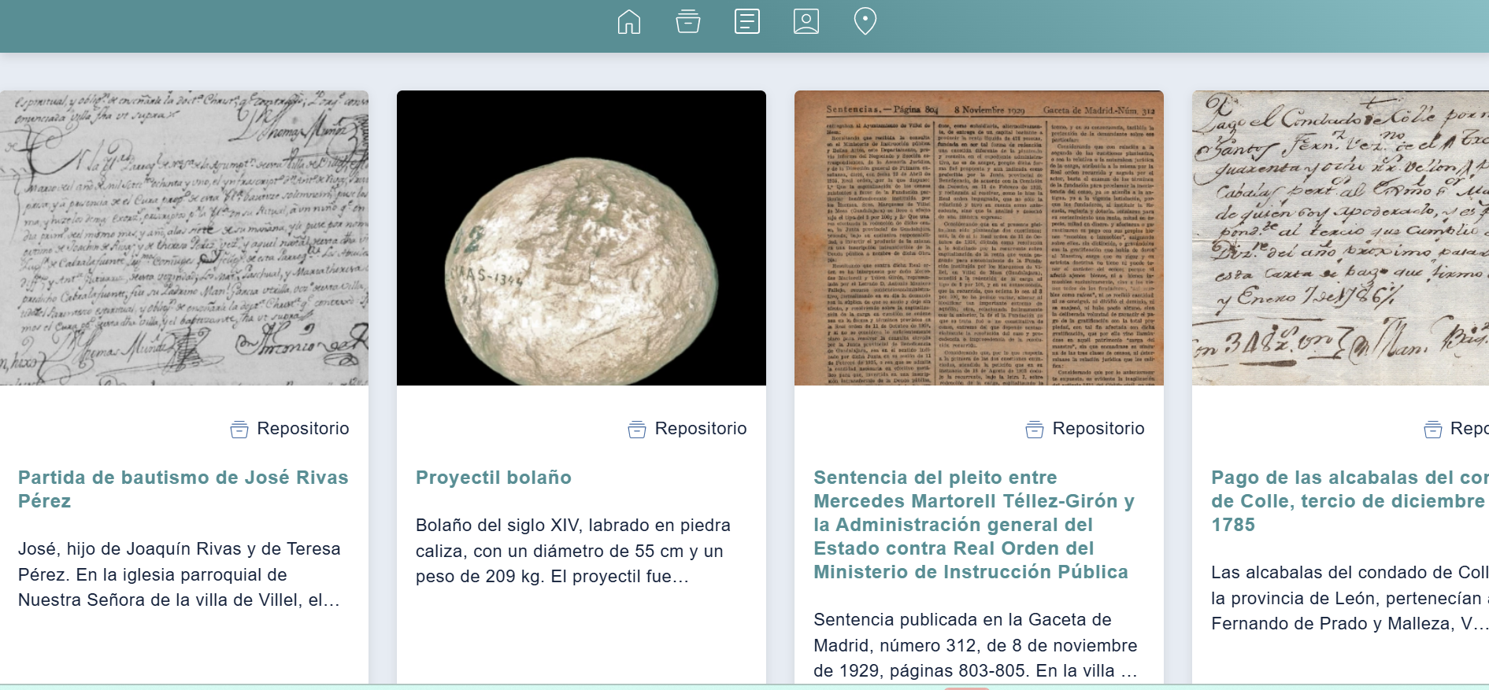Screen dimensions: 1489x690
Task: Go to home via house icon
Action: tap(628, 21)
